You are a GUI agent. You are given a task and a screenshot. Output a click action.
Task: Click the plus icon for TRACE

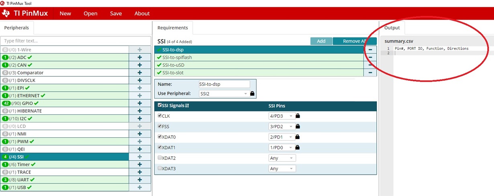[x=140, y=172]
